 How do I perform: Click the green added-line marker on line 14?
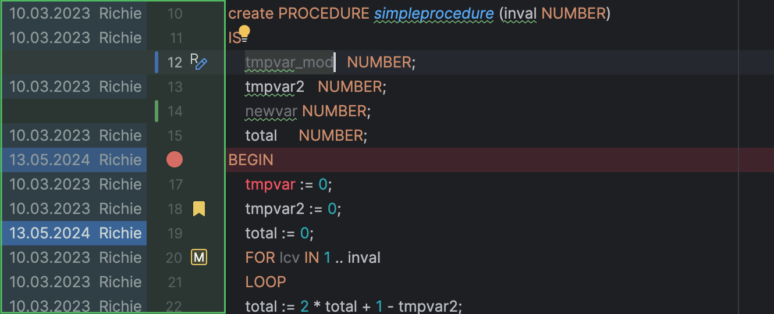(x=157, y=111)
